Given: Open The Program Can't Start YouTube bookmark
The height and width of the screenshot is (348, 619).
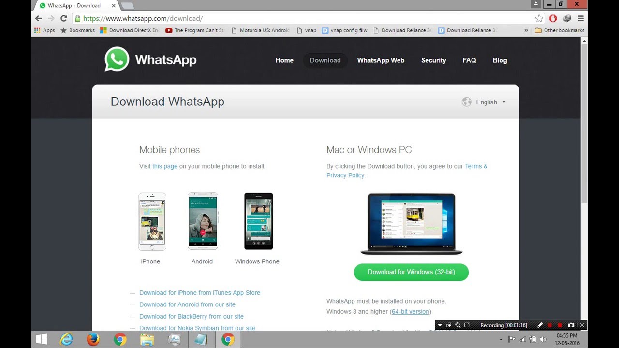Looking at the screenshot, I should [x=195, y=30].
